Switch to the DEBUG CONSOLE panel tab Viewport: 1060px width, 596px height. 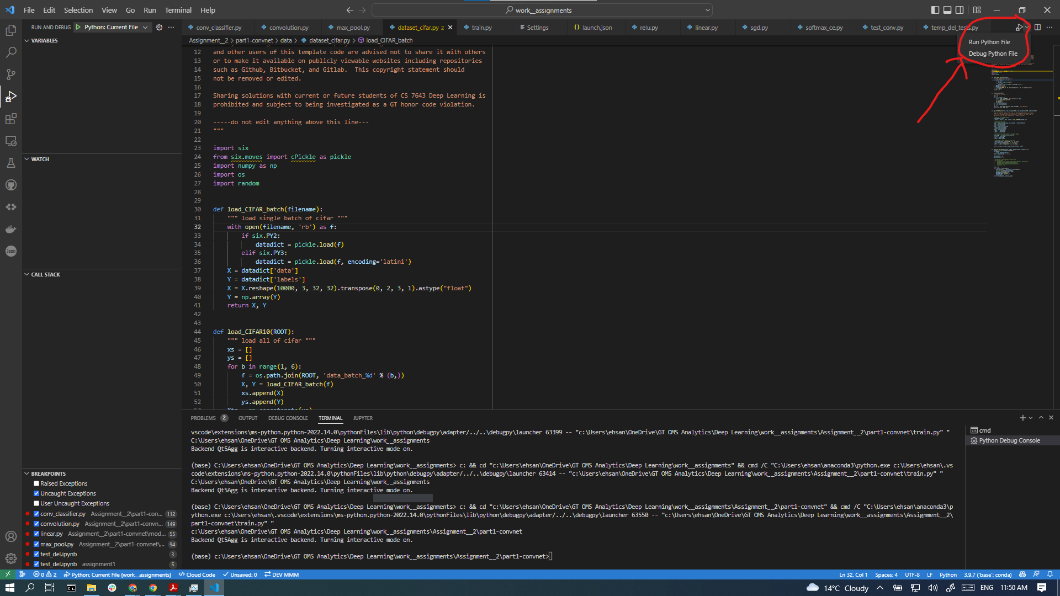(288, 418)
